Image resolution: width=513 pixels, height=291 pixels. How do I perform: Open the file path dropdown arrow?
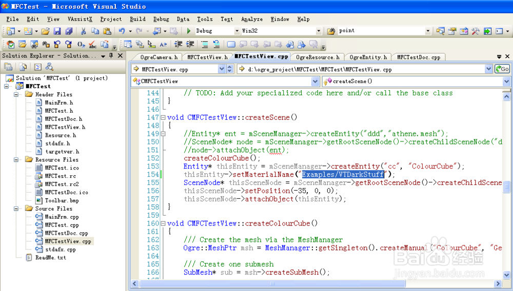click(x=488, y=69)
